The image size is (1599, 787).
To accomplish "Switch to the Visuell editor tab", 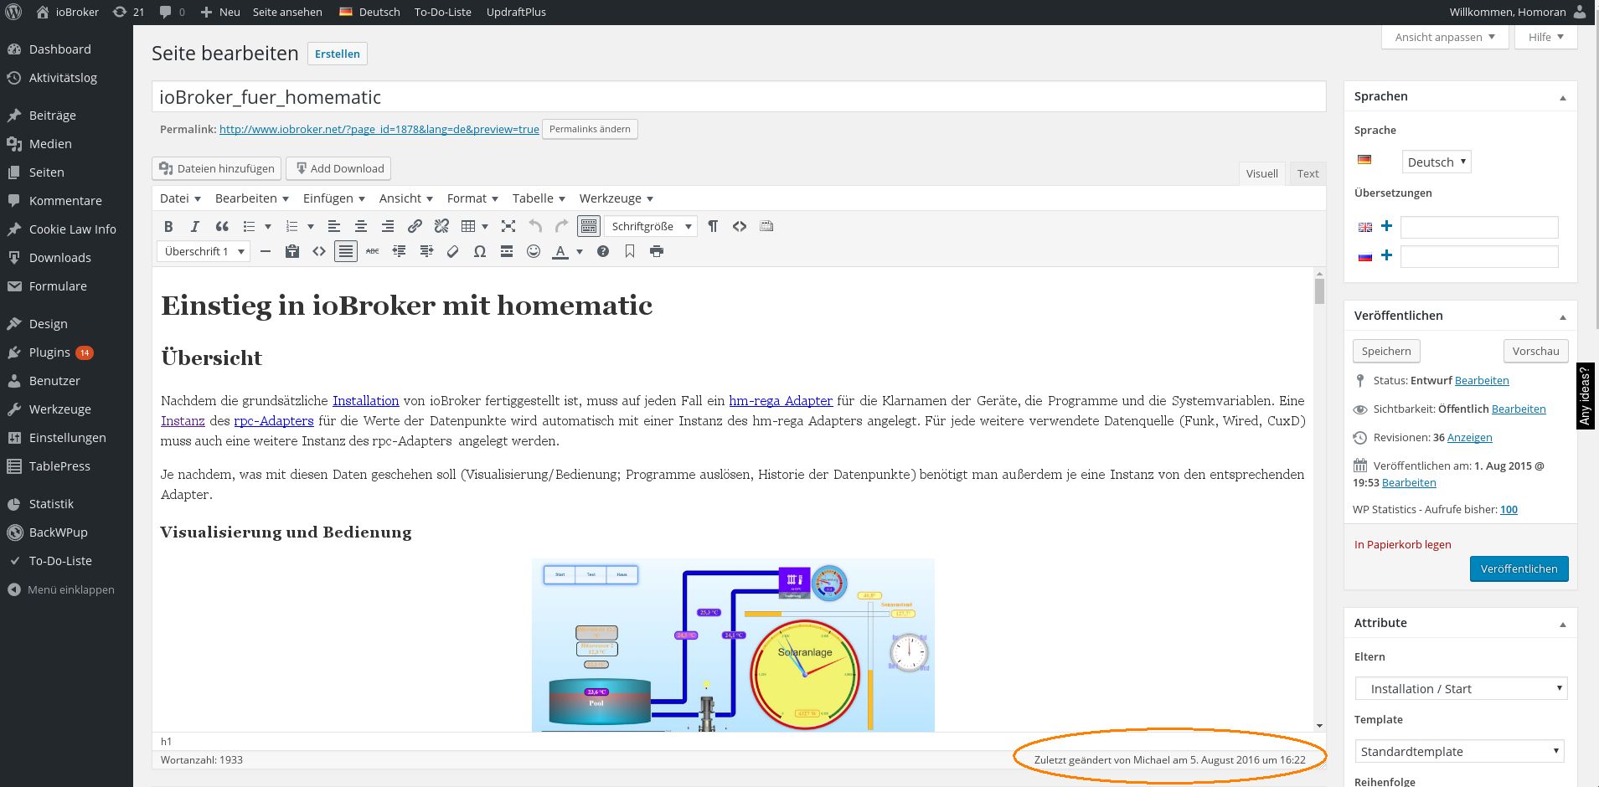I will (1261, 173).
